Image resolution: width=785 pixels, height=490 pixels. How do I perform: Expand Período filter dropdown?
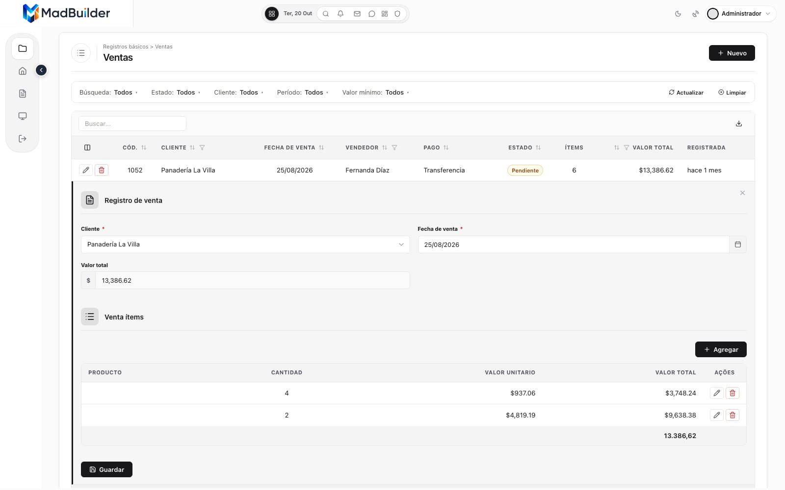point(303,93)
